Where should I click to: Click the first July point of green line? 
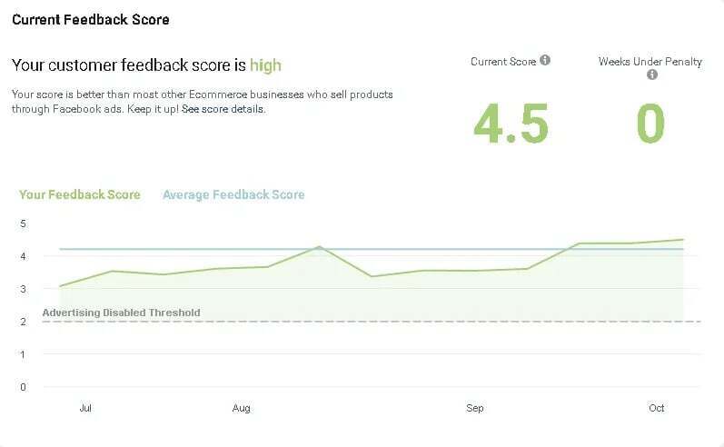coord(60,286)
